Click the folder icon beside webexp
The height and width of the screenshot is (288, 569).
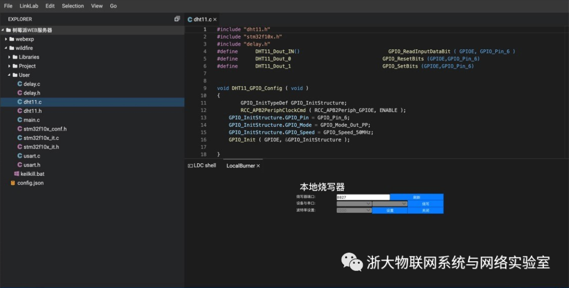(12, 39)
